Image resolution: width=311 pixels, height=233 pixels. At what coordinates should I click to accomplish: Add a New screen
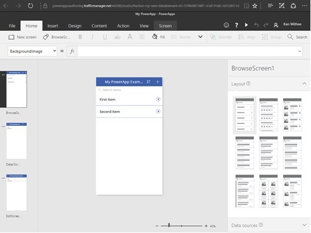pos(22,37)
